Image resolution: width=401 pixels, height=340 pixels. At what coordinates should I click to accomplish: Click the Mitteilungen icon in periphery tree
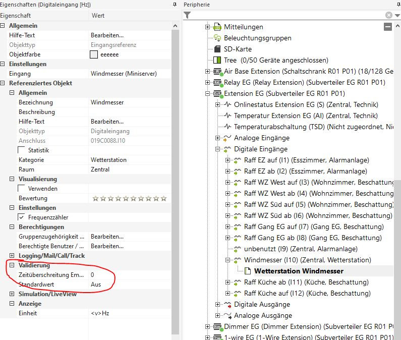(217, 27)
